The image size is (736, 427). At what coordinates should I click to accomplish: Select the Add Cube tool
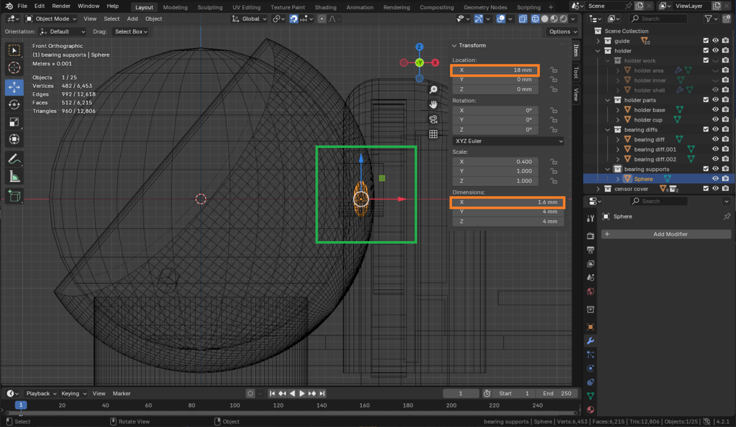click(15, 196)
